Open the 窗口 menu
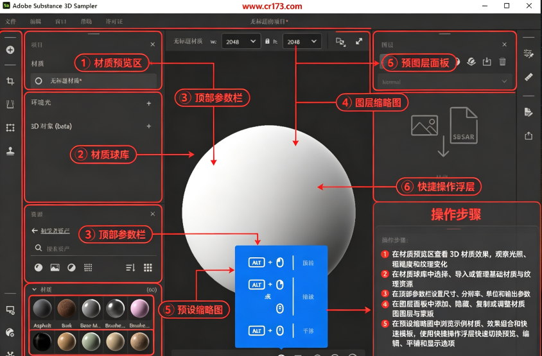Screen dimensions: 542x356 tap(60, 21)
